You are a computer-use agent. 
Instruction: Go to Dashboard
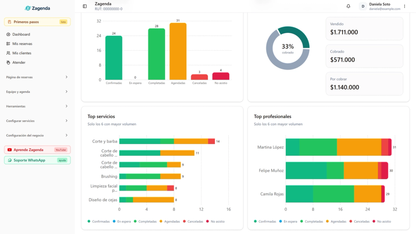(37, 35)
